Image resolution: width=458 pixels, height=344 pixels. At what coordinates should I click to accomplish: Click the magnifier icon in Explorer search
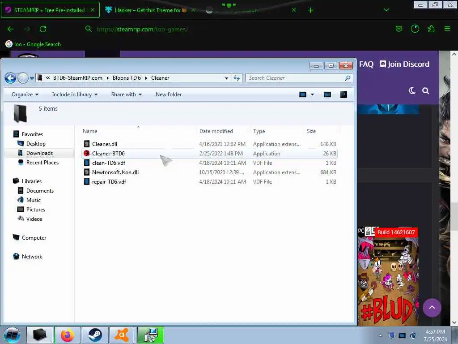(348, 78)
